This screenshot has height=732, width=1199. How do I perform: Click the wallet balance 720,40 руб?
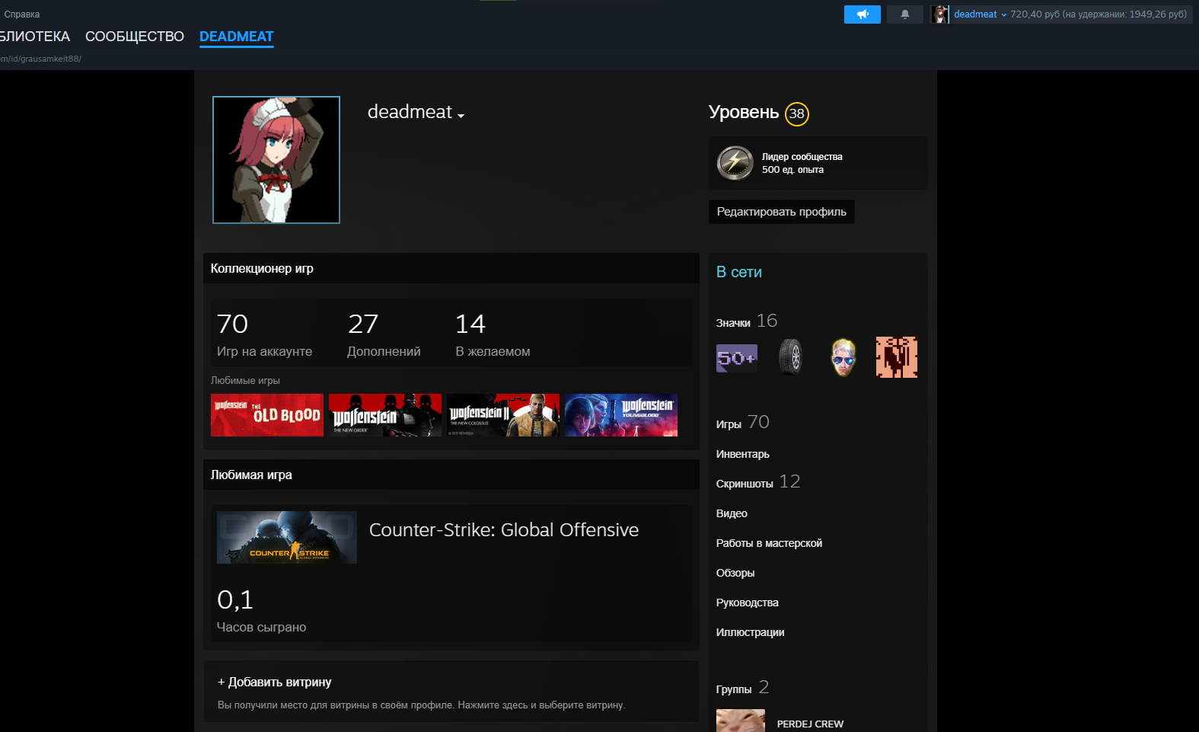click(x=1035, y=14)
